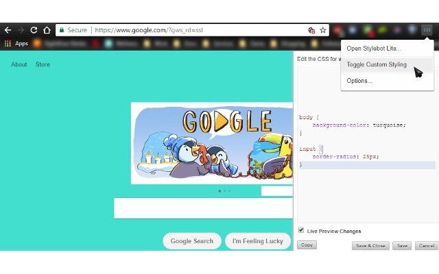Click the Google Search button
Screen dimensions: 439x274
point(192,241)
